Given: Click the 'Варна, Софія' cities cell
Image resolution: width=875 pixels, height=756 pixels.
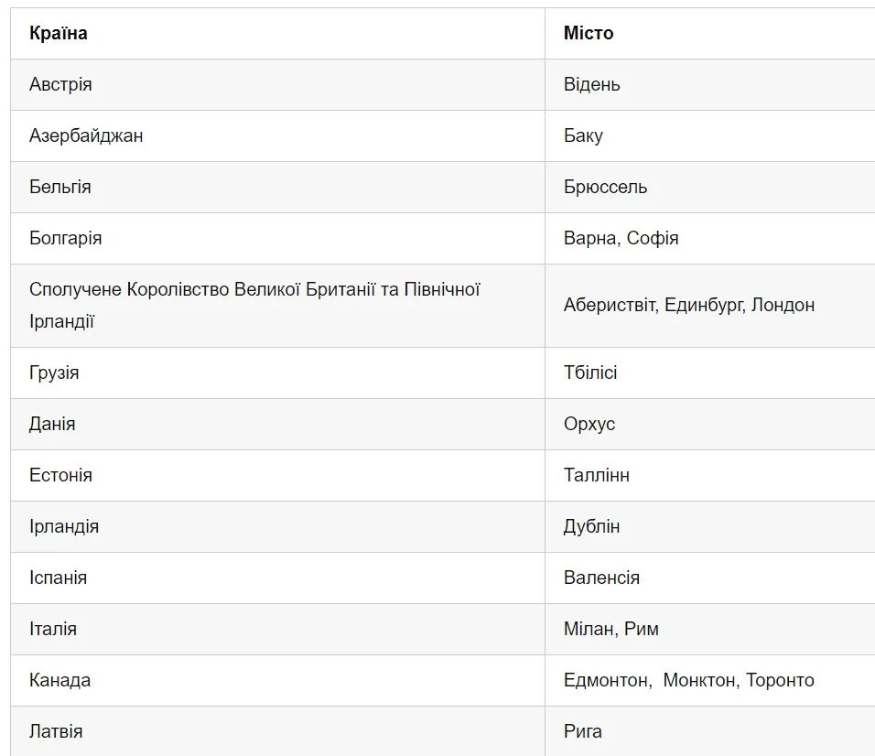Looking at the screenshot, I should 621,238.
